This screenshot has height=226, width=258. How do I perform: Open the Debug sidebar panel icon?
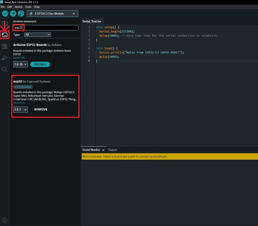pos(5,58)
